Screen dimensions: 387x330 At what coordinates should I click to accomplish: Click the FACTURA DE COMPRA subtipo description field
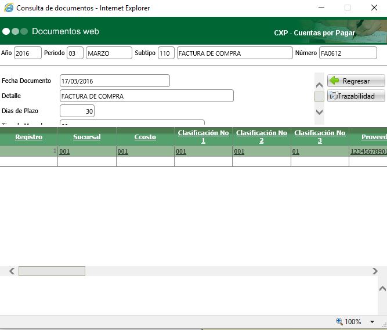click(235, 53)
